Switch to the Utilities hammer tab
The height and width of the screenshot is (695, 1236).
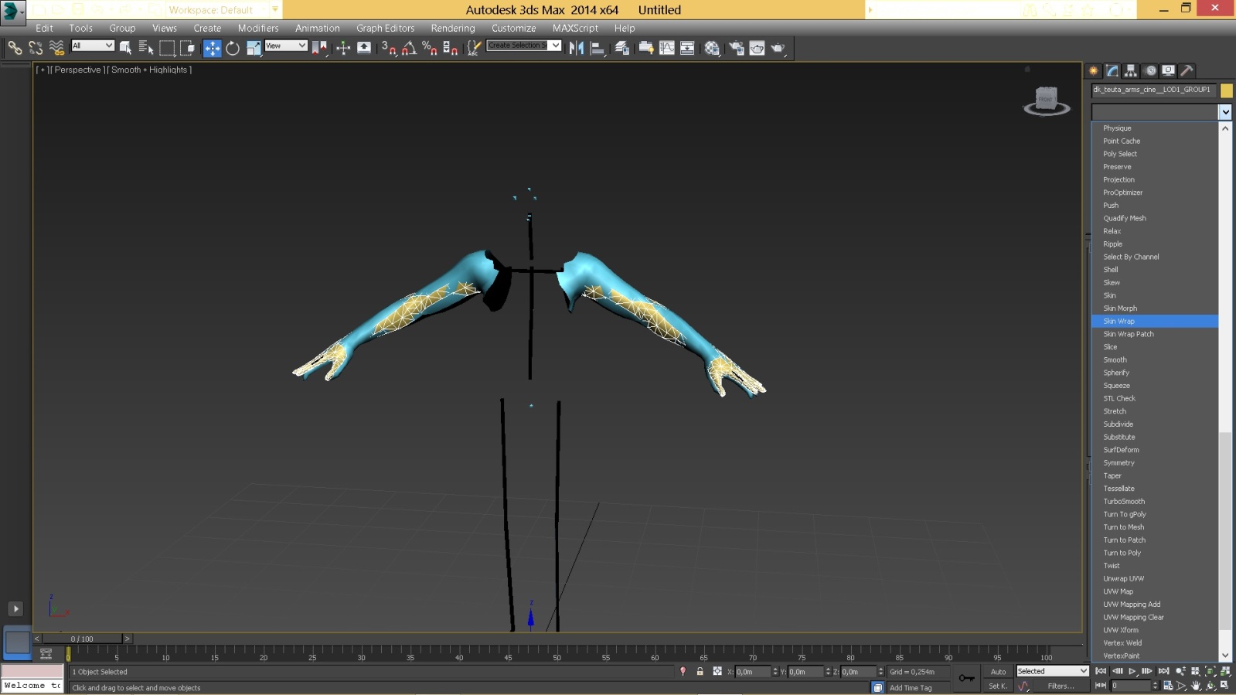coord(1187,70)
